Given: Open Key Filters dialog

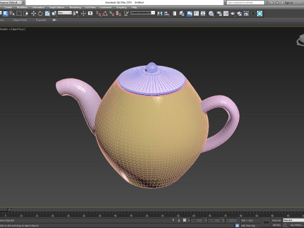Looking at the screenshot, I should (297, 225).
